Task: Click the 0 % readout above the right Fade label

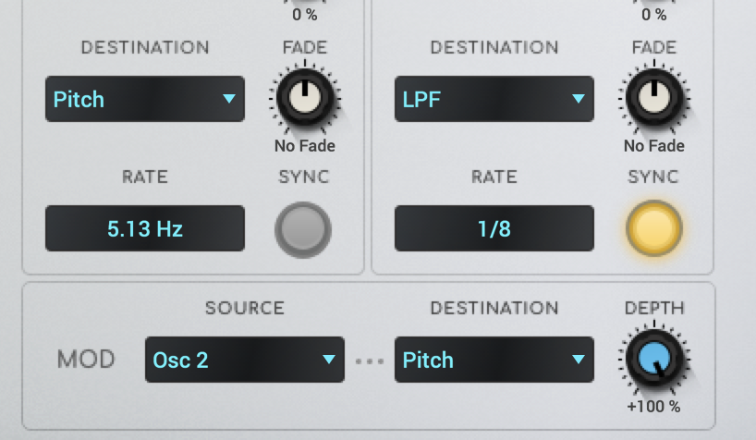Action: [x=653, y=15]
